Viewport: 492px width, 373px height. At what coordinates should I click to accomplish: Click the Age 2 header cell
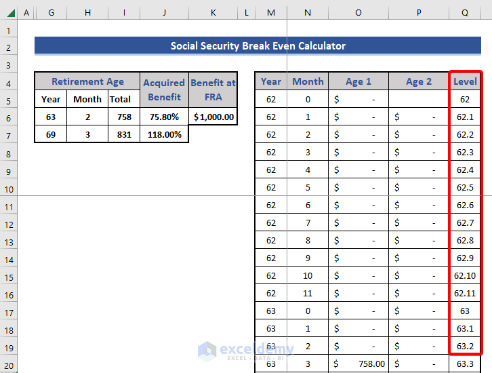click(419, 81)
